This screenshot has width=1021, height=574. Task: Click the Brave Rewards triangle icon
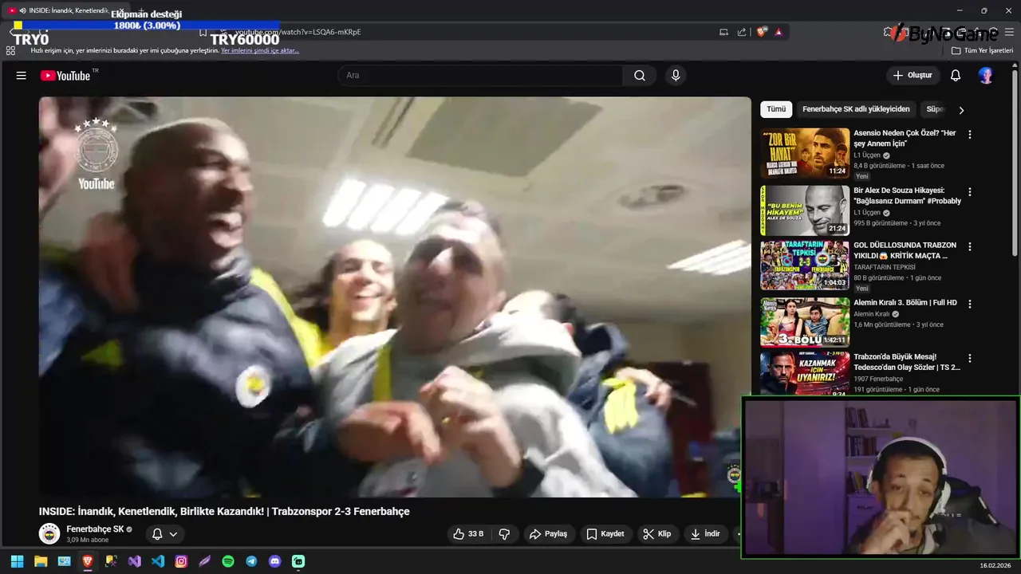[x=779, y=32]
